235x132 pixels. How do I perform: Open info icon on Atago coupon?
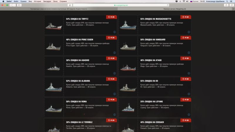point(189,73)
